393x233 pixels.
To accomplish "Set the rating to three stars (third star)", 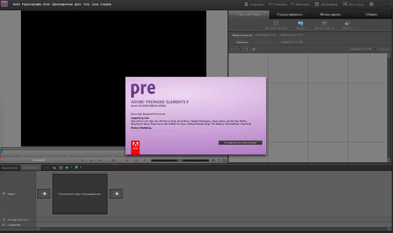I will click(264, 42).
